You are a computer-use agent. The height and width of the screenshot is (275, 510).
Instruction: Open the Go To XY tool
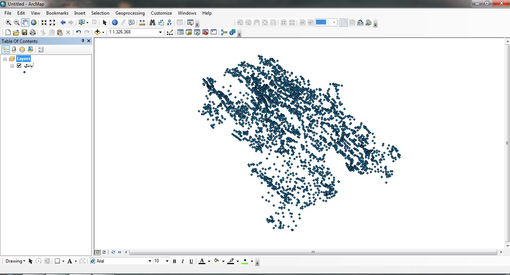point(169,23)
